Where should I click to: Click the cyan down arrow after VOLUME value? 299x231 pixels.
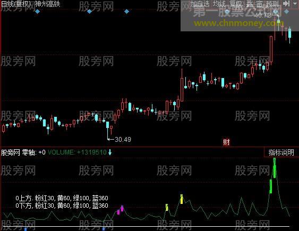[x=110, y=152]
